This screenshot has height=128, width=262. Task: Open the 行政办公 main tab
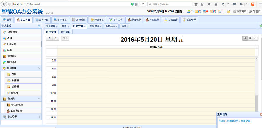(97, 20)
